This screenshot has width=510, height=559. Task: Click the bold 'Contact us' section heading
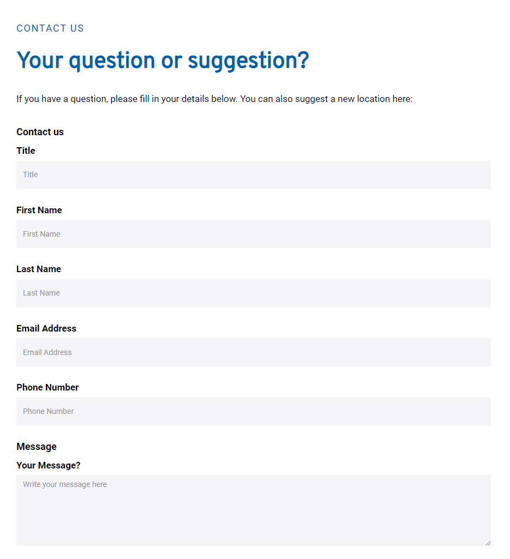coord(40,132)
